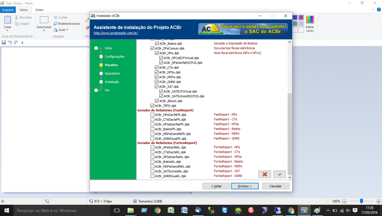Click the volume icon in system tray
This screenshot has width=382, height=216.
coord(348,210)
